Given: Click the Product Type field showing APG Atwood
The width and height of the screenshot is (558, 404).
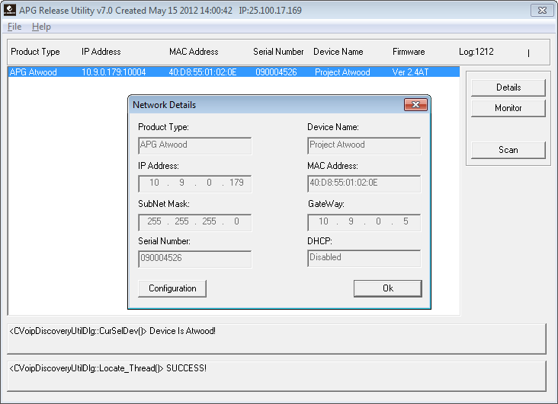Looking at the screenshot, I should point(194,145).
